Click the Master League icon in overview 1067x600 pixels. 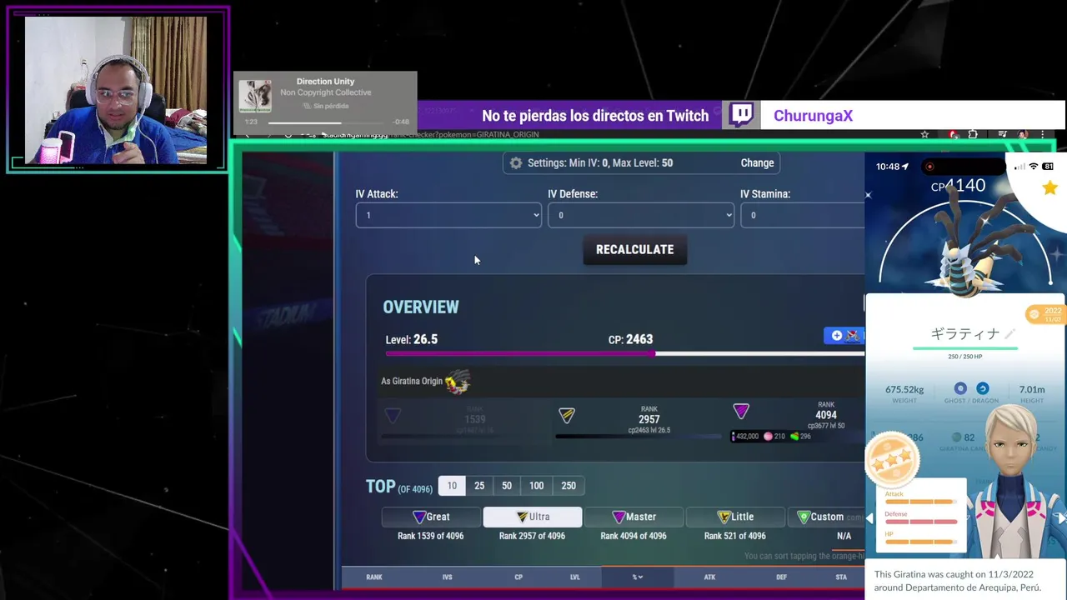click(741, 411)
